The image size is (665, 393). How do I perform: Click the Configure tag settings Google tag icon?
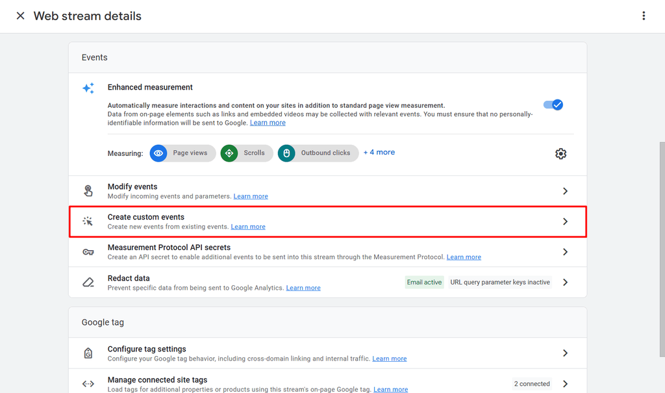click(x=88, y=353)
